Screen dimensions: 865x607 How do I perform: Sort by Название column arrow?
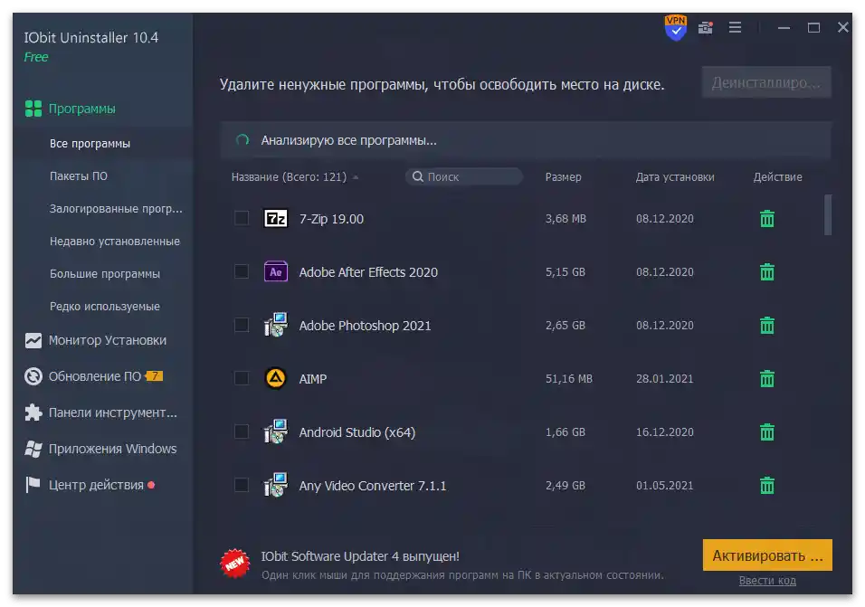[x=356, y=177]
